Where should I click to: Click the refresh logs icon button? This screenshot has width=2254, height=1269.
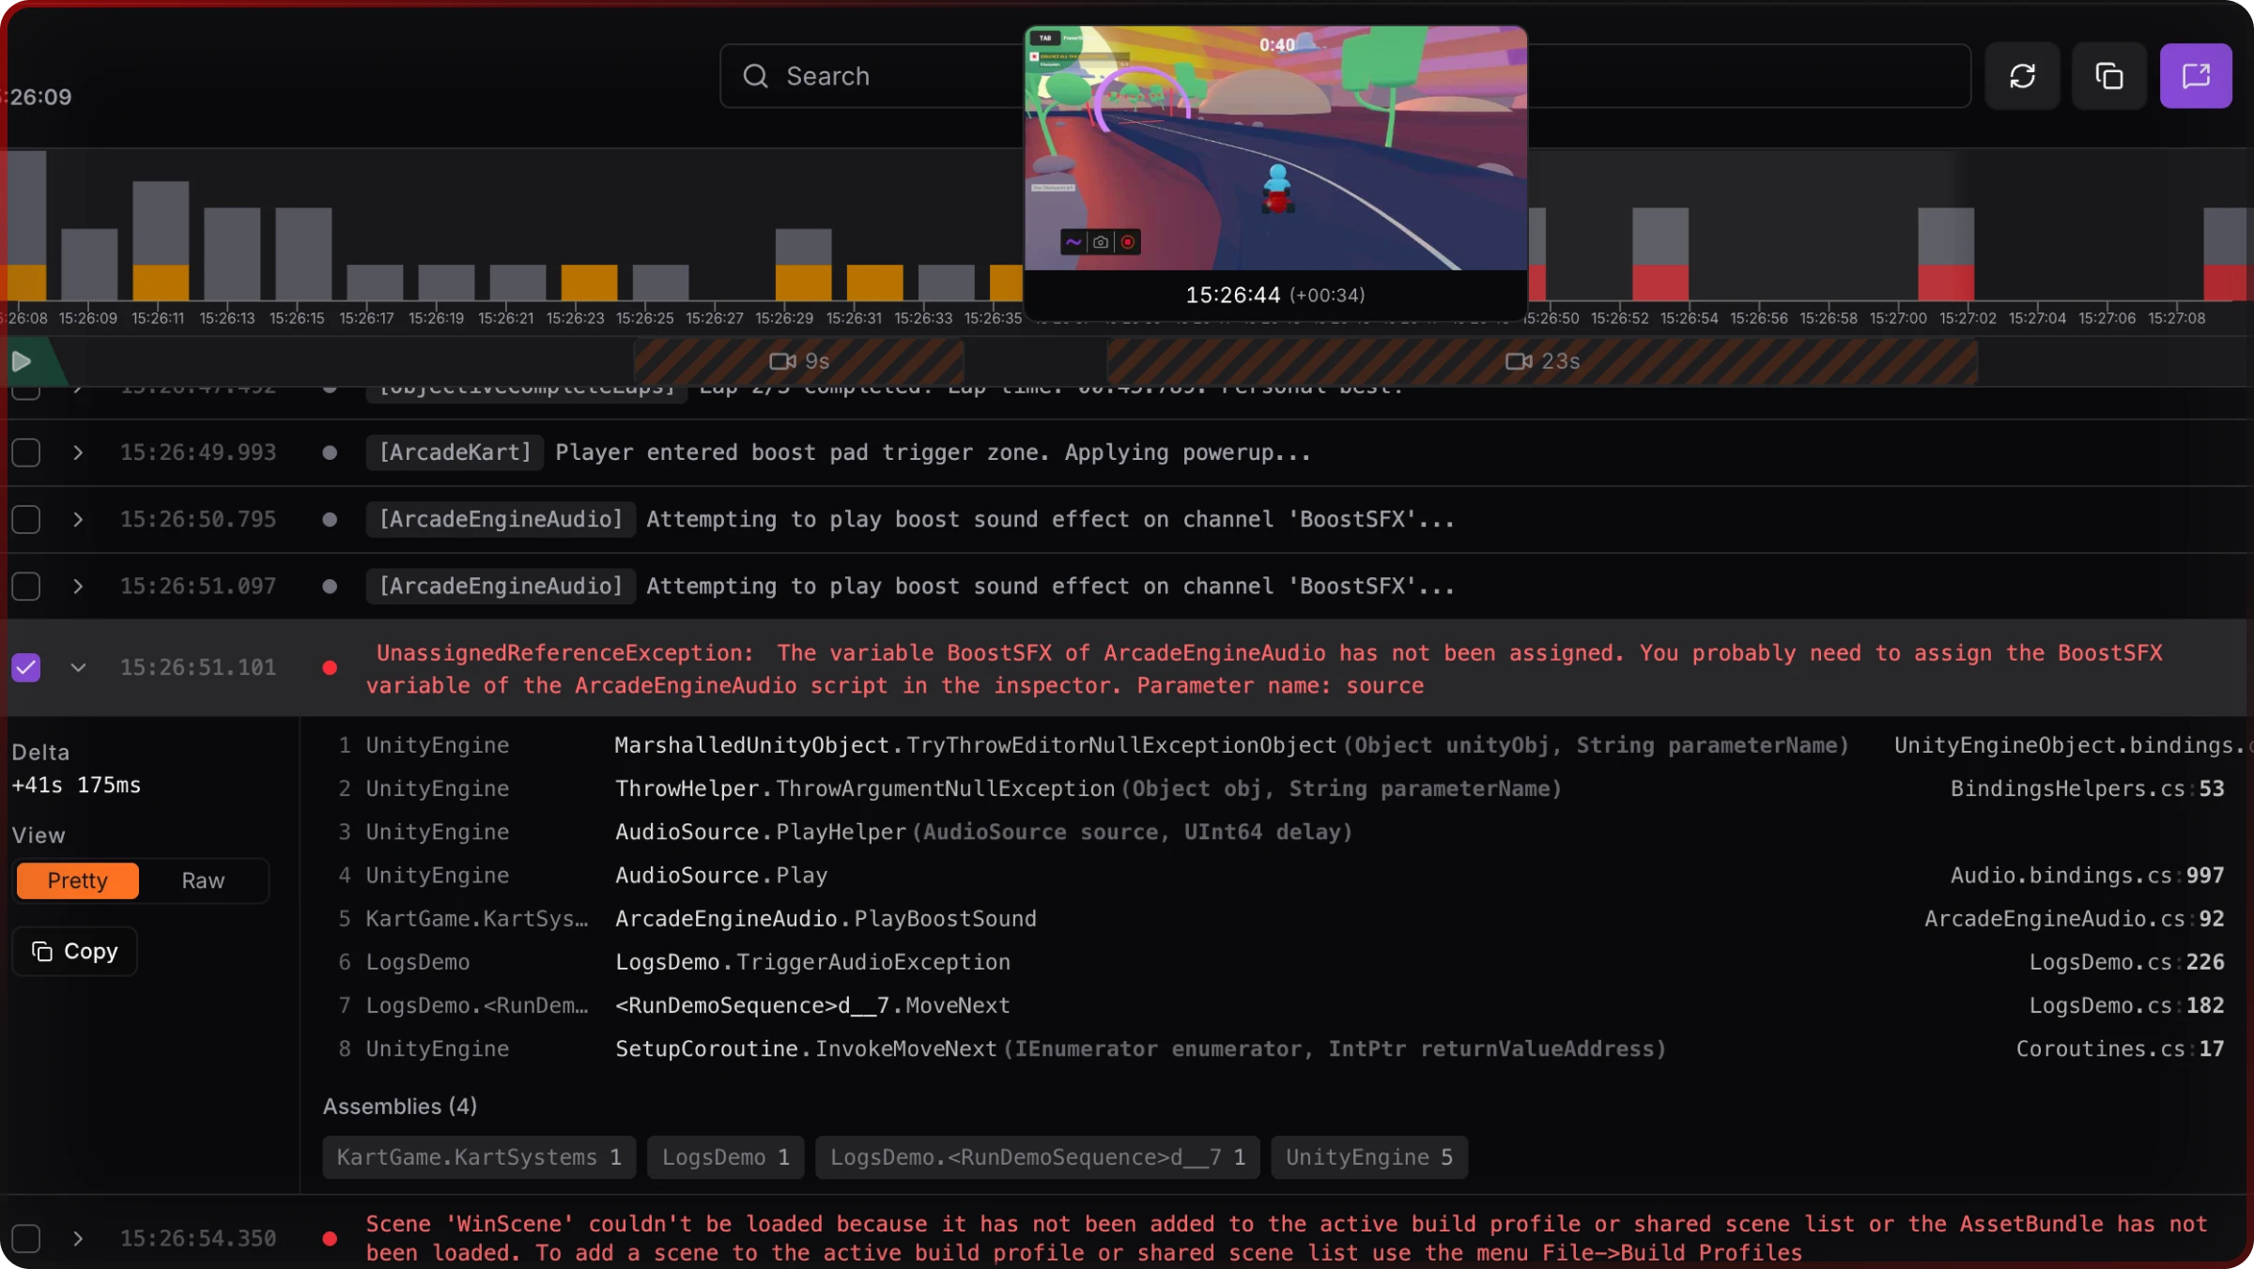(2022, 76)
